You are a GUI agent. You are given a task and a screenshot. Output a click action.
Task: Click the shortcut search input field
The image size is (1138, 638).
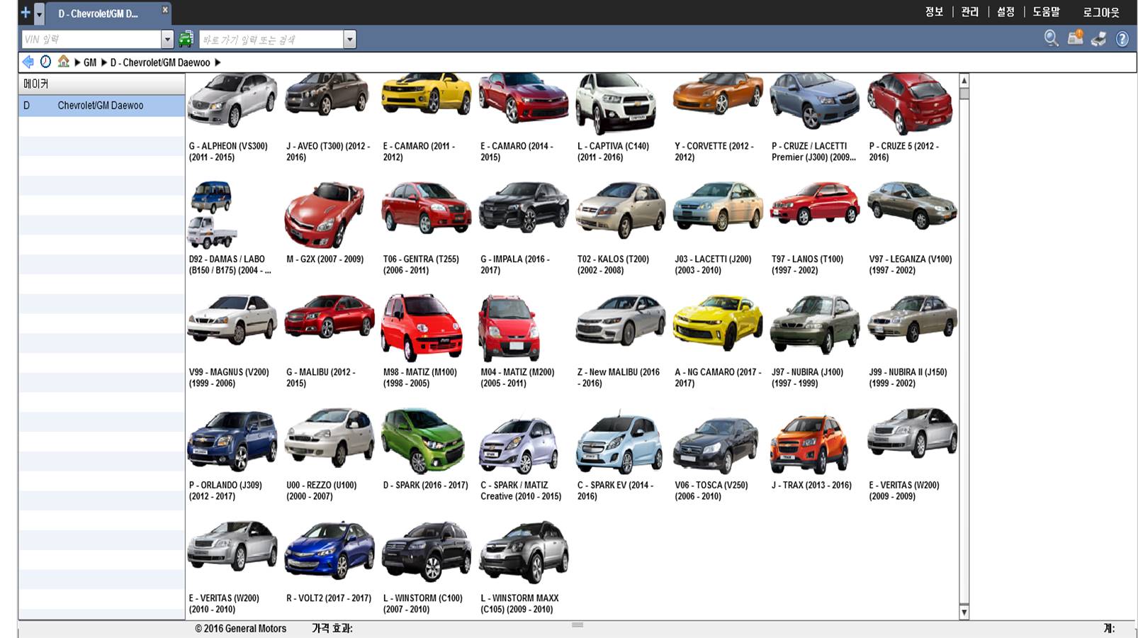click(271, 39)
